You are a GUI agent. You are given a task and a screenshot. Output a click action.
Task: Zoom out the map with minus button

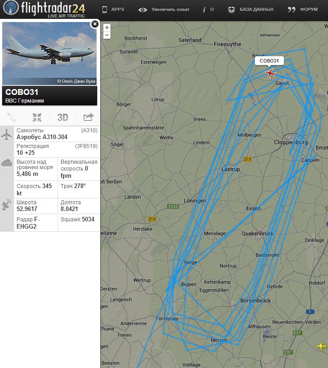107,35
